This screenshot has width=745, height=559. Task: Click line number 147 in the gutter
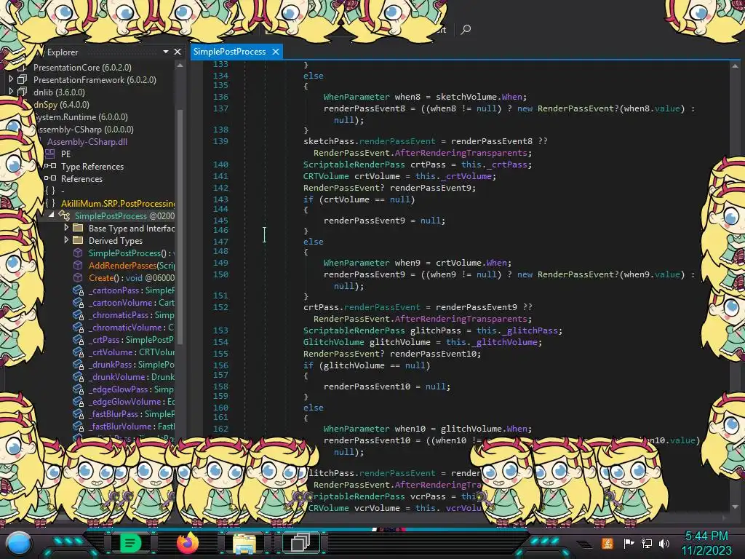(x=220, y=242)
